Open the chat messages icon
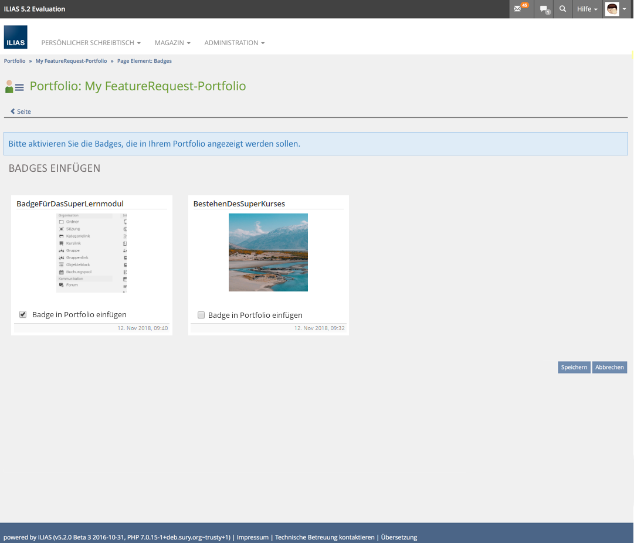This screenshot has height=543, width=634. tap(545, 9)
